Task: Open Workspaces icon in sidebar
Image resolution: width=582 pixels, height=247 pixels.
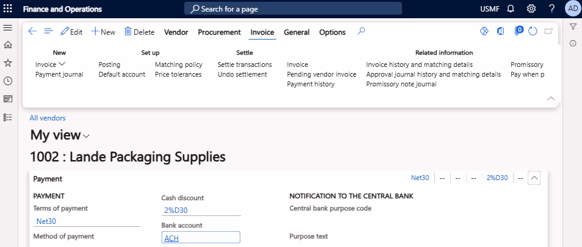Action: click(x=7, y=99)
